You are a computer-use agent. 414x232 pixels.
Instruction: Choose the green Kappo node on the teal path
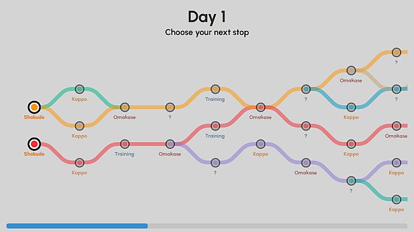click(79, 89)
